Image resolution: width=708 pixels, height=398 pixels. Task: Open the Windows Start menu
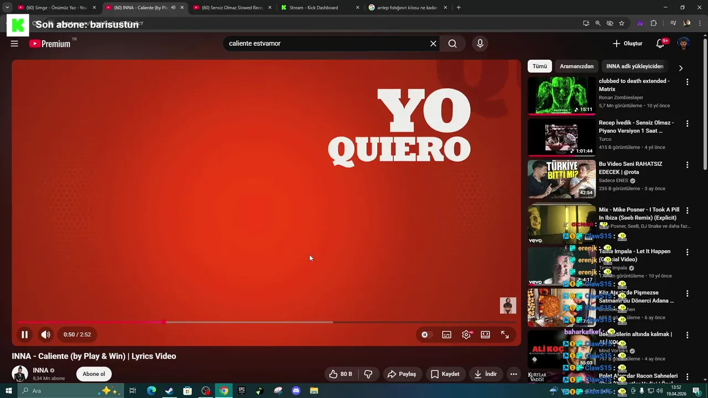8,391
